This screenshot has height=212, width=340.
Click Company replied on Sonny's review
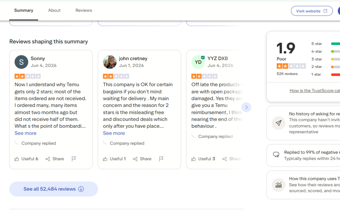click(x=39, y=143)
